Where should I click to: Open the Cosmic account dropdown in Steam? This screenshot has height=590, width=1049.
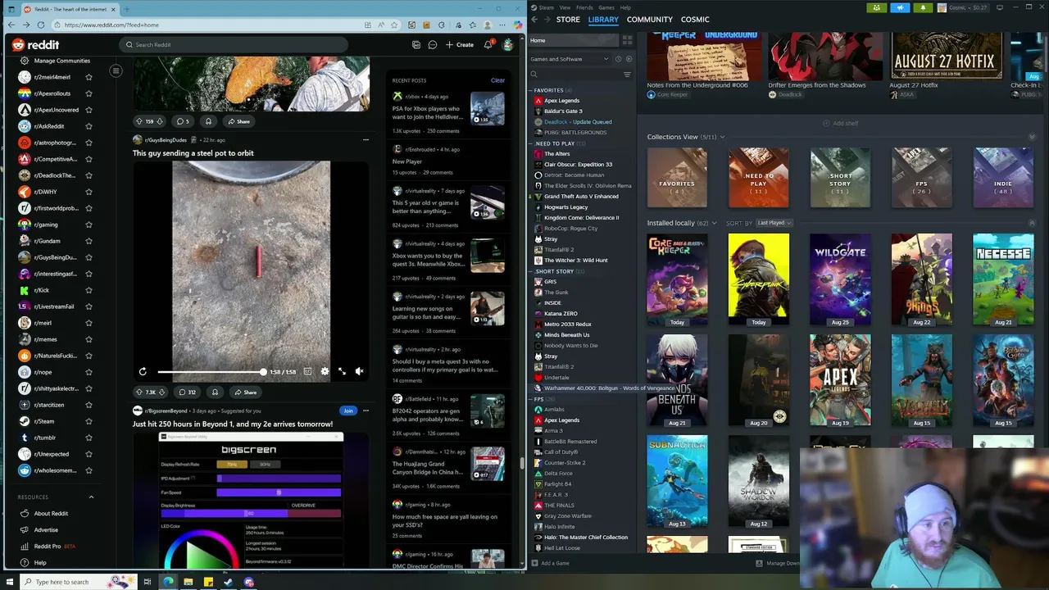point(963,8)
